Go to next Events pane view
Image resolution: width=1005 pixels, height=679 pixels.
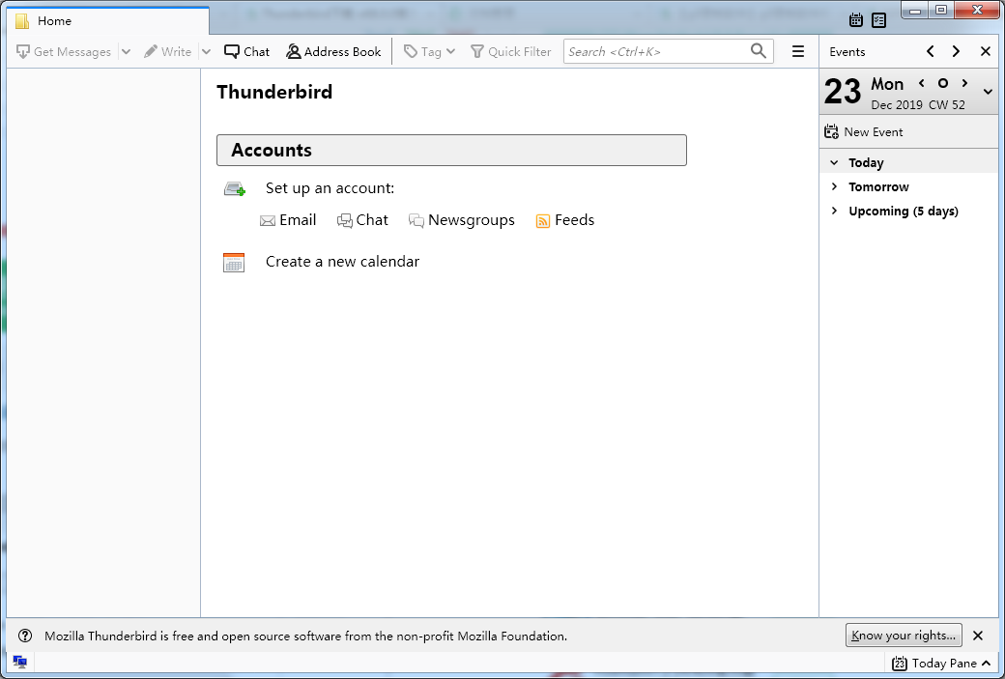coord(956,52)
